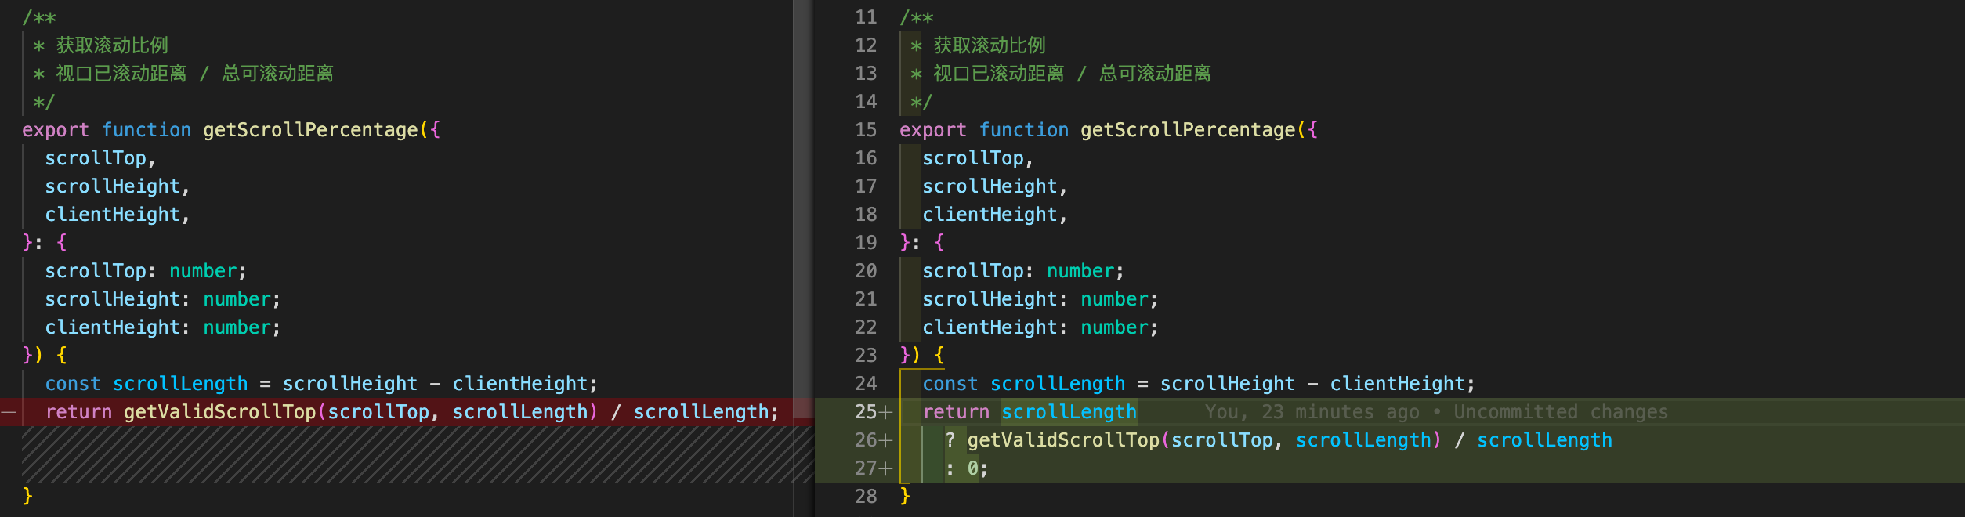Screen dimensions: 1965x517
Task: Click "scrollTop: number" property in left pane
Action: [140, 271]
